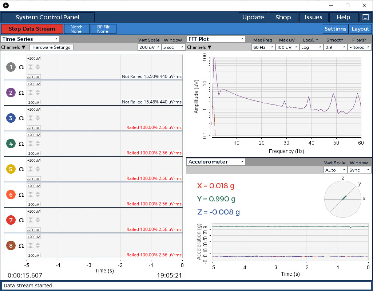This screenshot has width=373, height=291.
Task: Open Hardware Settings
Action: [x=51, y=47]
